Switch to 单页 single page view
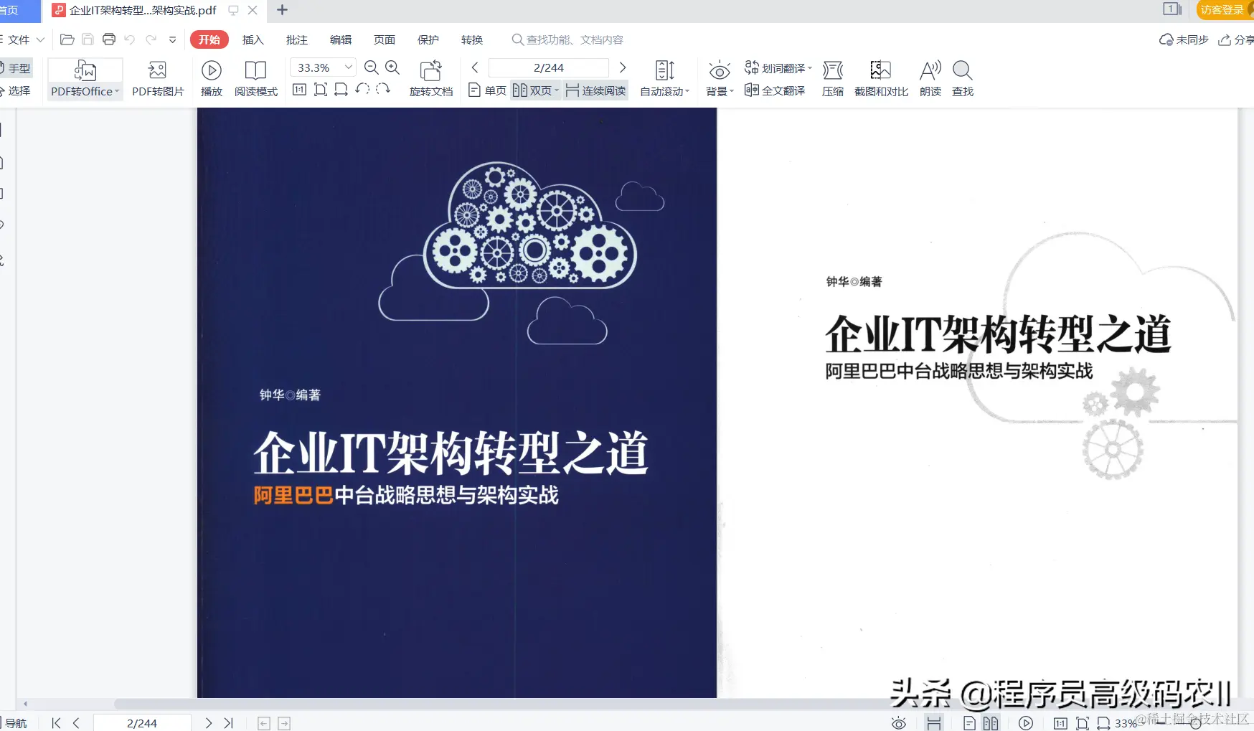The image size is (1254, 731). (486, 90)
